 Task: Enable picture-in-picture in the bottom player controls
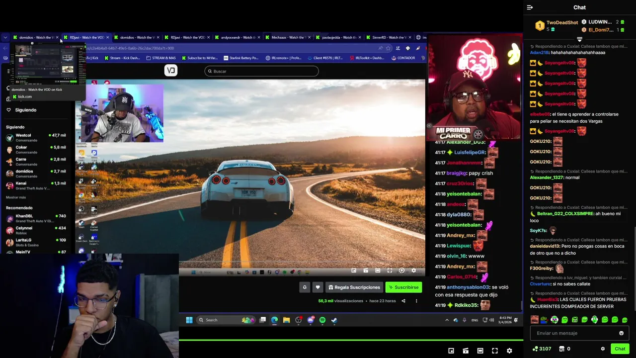coord(451,351)
